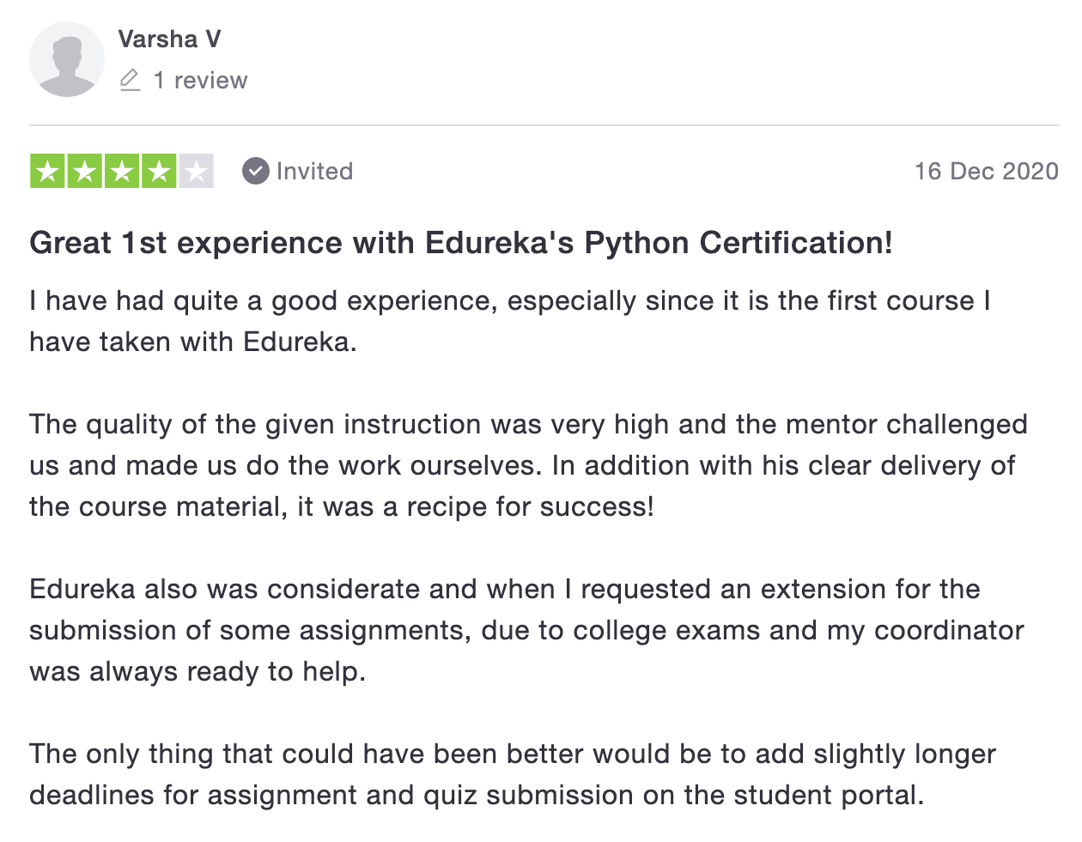This screenshot has height=842, width=1082.
Task: Select the third green star in the rating
Action: 122,171
